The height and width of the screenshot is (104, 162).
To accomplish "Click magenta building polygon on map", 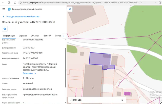I will pyautogui.click(x=127, y=93).
